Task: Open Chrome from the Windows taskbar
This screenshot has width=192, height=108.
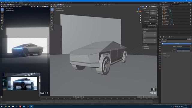Action: pyautogui.click(x=6, y=106)
